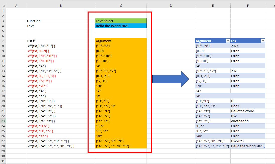Viewport: 275px width, 164px height.
Task: Click table cell {"H","T"} in column E
Action: pos(213,101)
